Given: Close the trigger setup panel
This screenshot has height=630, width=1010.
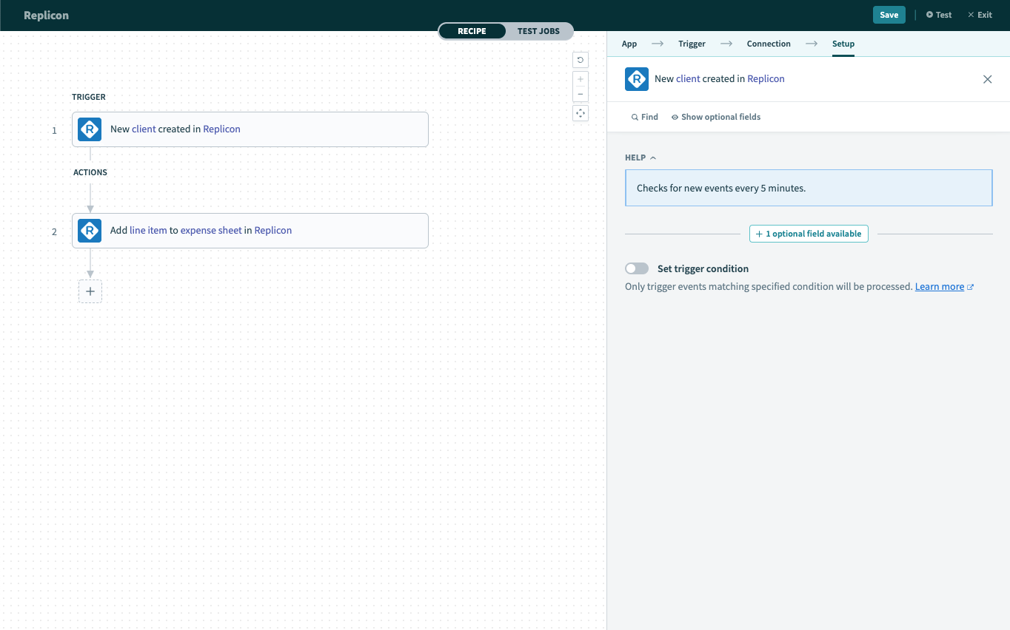Looking at the screenshot, I should [987, 79].
